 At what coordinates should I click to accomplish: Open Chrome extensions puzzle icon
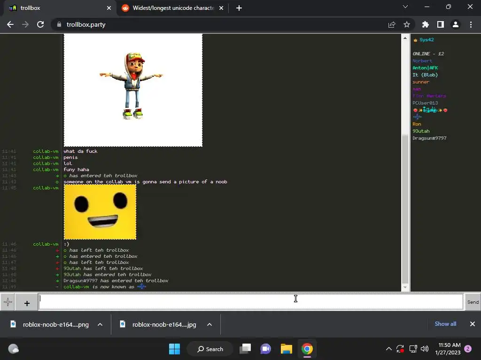426,24
